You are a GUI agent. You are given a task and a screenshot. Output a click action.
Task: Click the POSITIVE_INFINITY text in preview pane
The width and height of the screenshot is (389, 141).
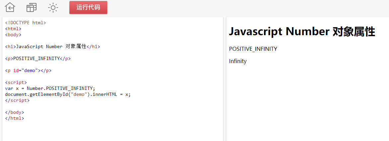click(253, 49)
